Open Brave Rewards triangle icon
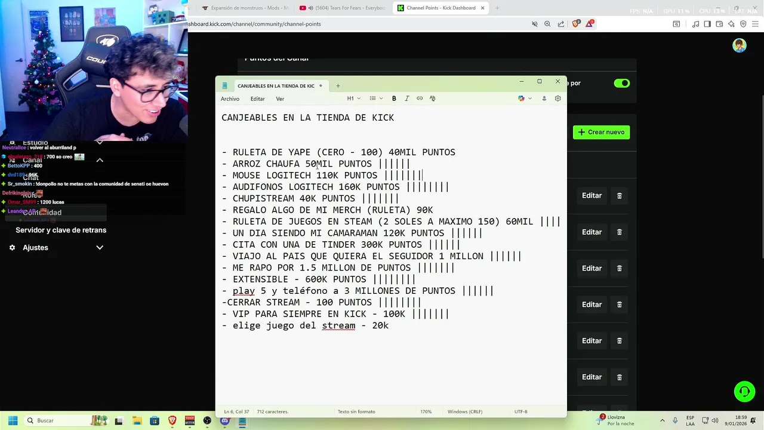Image resolution: width=764 pixels, height=430 pixels. [x=590, y=24]
